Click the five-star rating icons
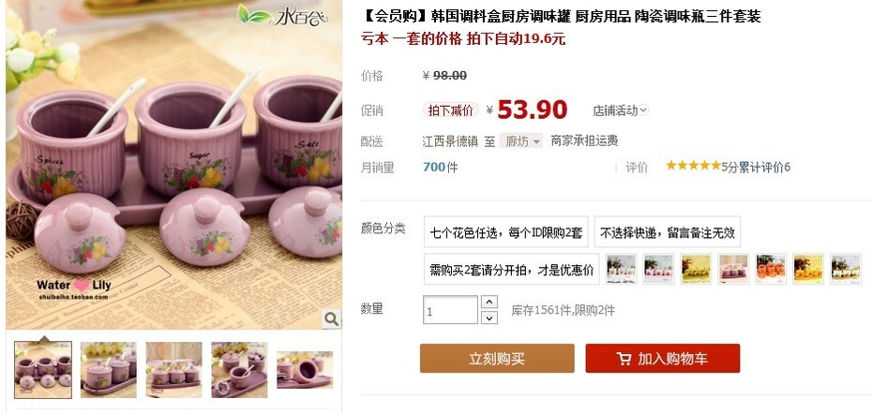The width and height of the screenshot is (872, 413). [693, 166]
